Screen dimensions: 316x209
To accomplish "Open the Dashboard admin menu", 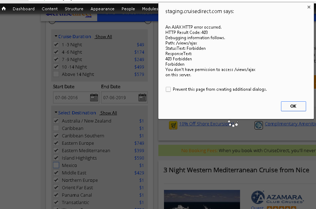I will click(x=24, y=9).
